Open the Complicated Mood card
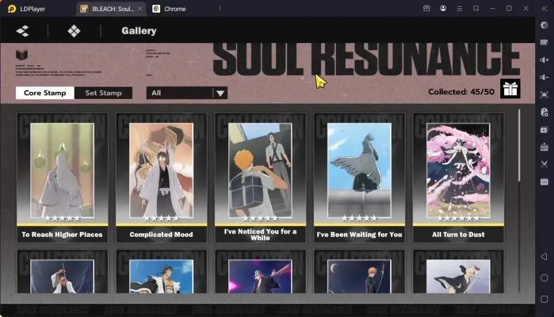 (x=161, y=178)
